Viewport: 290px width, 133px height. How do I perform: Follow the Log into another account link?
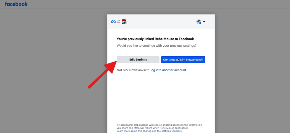coord(168,70)
